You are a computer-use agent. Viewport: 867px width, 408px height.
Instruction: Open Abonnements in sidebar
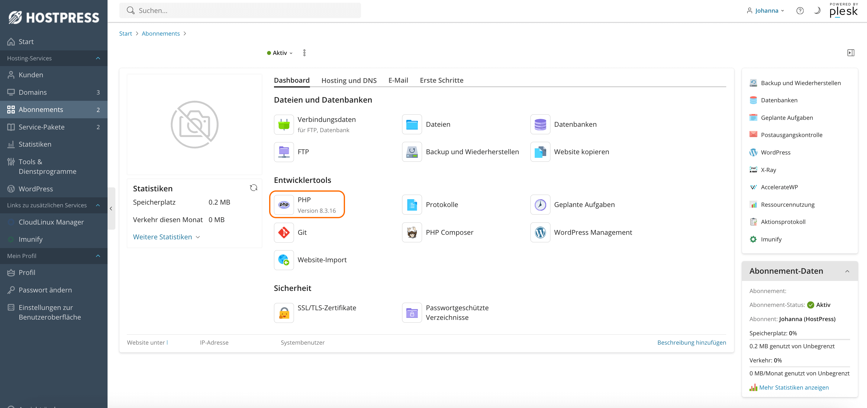54,110
